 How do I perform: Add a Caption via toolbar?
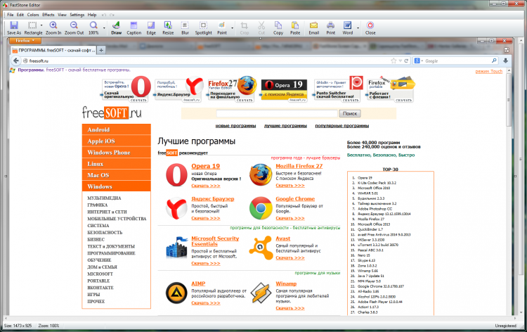pyautogui.click(x=134, y=28)
